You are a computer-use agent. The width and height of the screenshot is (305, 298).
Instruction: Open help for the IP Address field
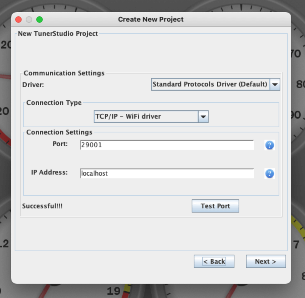click(x=270, y=174)
